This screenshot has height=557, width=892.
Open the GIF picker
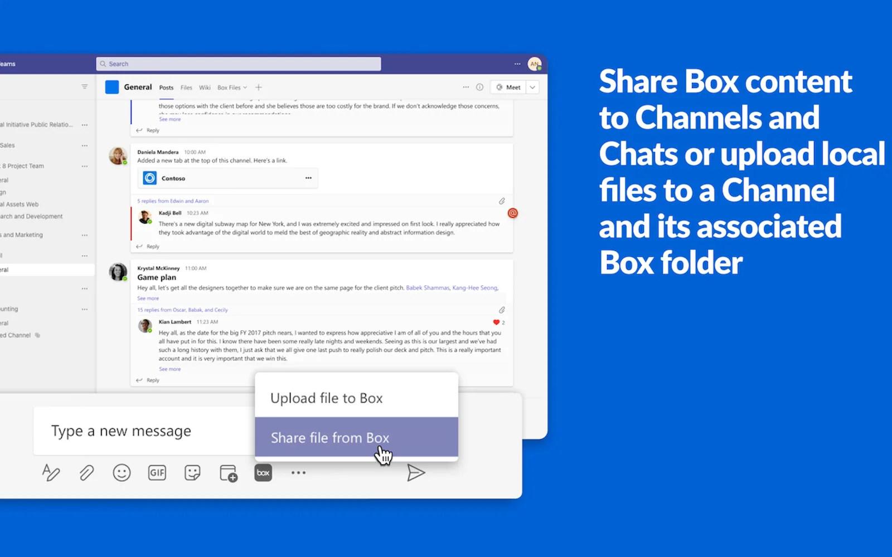[x=157, y=473]
